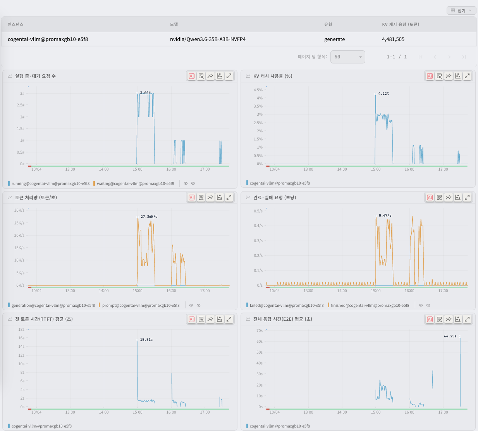478x431 pixels.
Task: Go to previous page of instance table
Action: 435,57
